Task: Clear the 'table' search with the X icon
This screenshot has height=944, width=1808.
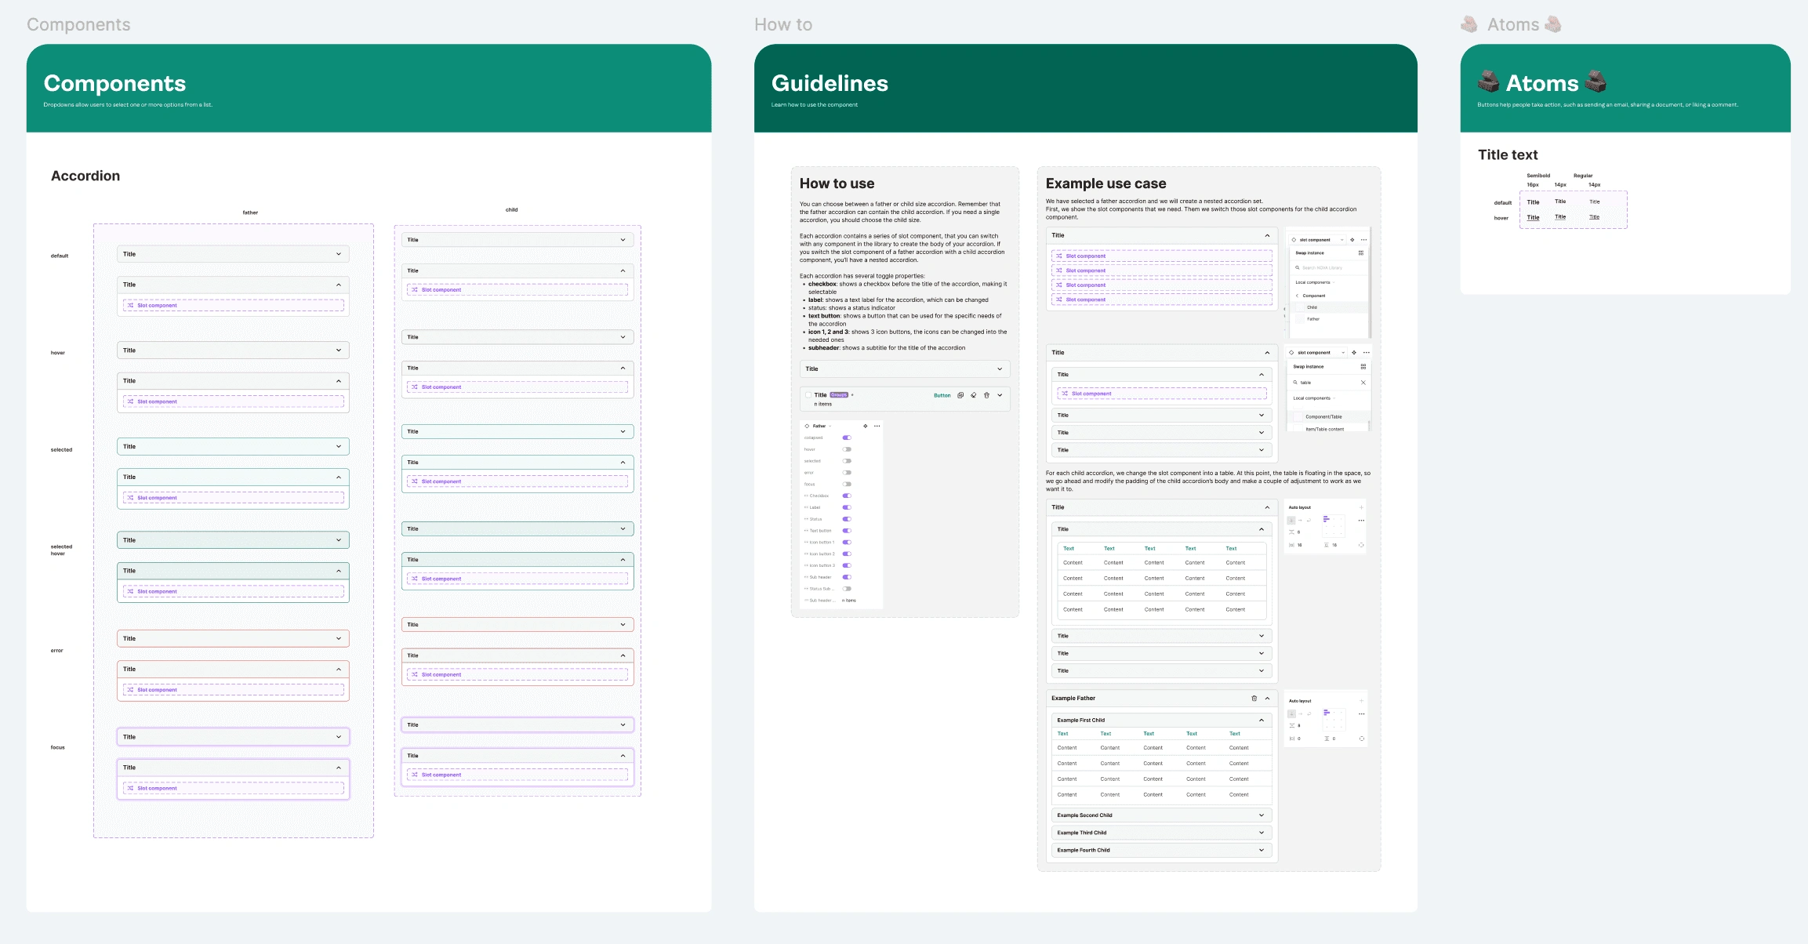Action: (1363, 383)
